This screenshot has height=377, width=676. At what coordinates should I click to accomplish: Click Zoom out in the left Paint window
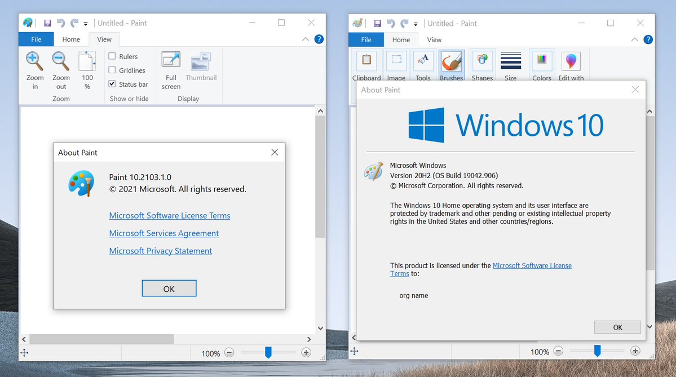click(61, 70)
